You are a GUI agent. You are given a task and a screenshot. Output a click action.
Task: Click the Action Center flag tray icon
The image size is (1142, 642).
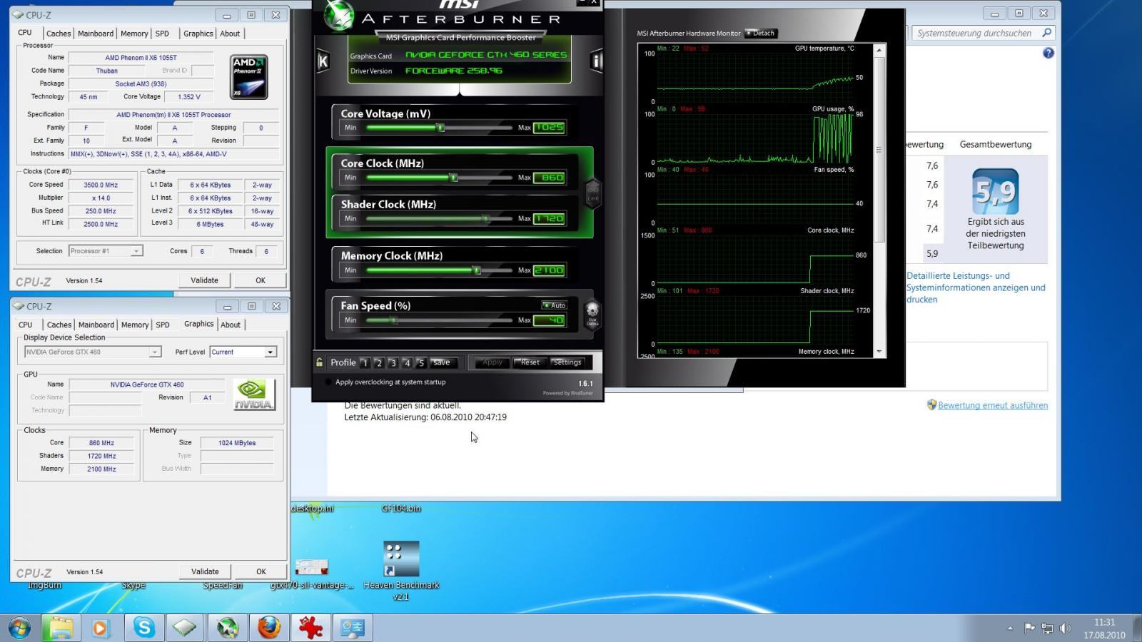1029,628
